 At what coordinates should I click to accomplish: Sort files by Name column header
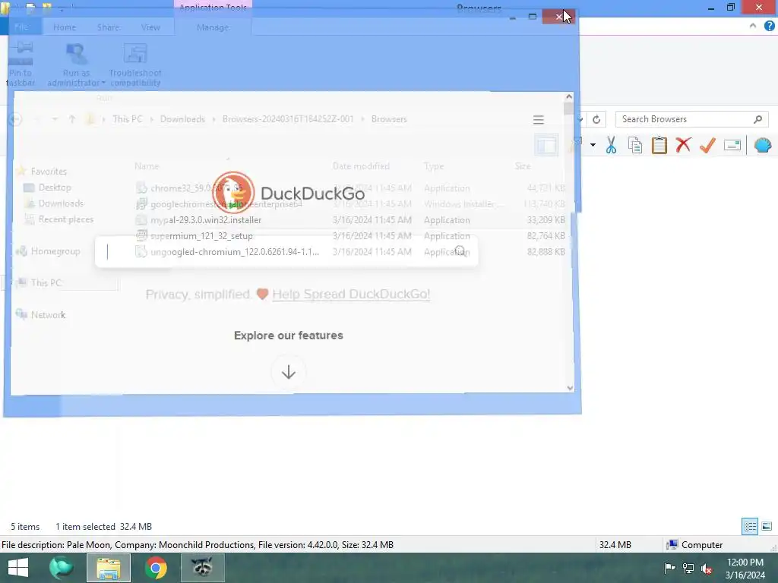[x=147, y=166]
